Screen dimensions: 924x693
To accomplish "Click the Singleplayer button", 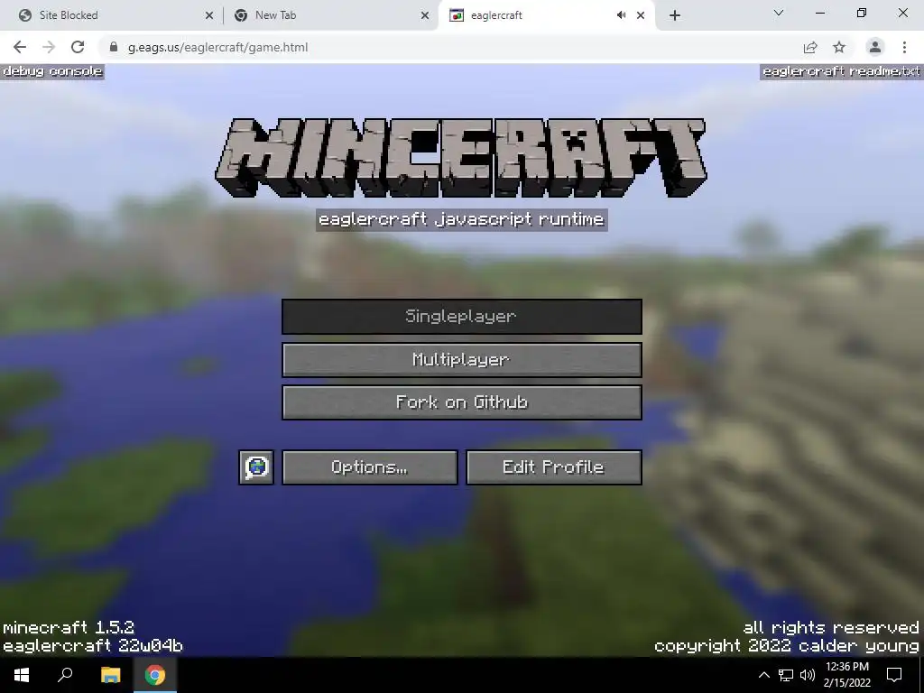I will [461, 317].
